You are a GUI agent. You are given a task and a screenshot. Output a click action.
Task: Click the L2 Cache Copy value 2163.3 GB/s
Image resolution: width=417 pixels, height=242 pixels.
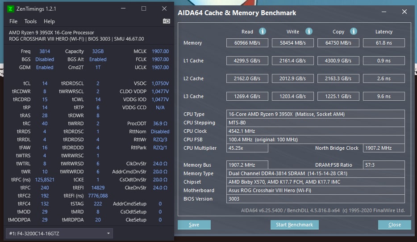pyautogui.click(x=338, y=78)
